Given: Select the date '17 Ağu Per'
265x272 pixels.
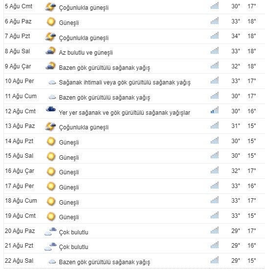Looking at the screenshot, I should [19, 186].
